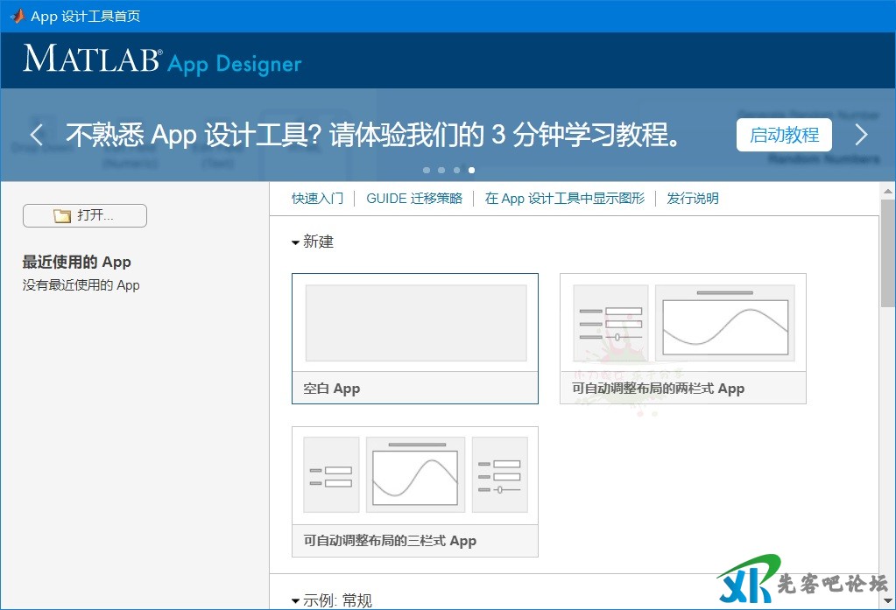
Task: Select the third banner carousel dot
Action: pos(456,170)
